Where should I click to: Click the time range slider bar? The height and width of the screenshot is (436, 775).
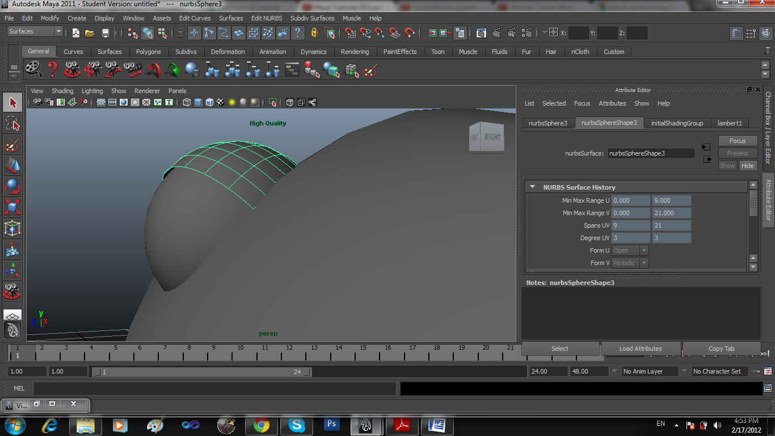(201, 372)
